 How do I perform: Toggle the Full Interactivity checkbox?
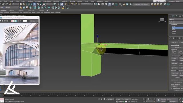174,90
